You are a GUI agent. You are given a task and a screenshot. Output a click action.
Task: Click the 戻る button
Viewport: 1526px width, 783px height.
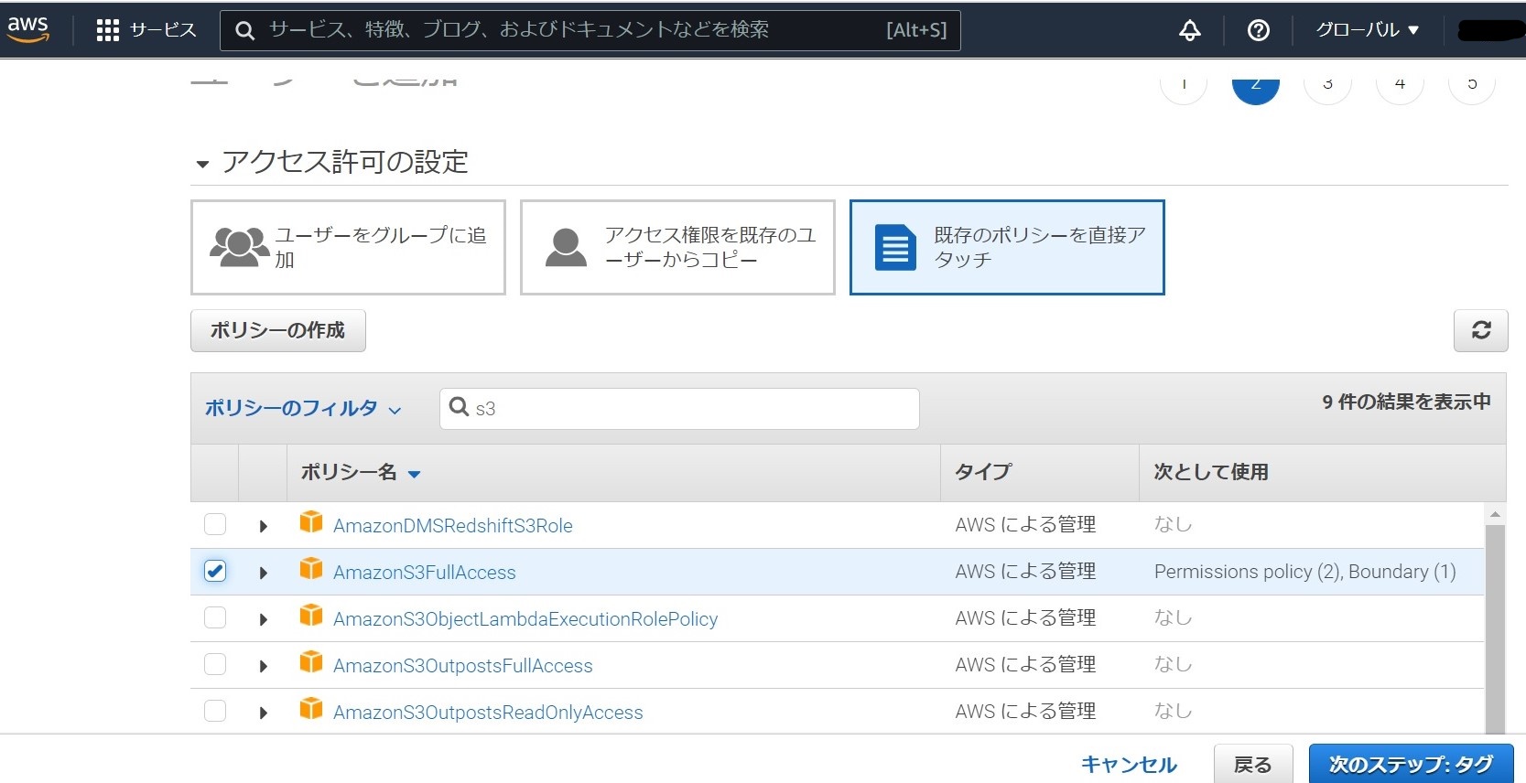point(1253,764)
